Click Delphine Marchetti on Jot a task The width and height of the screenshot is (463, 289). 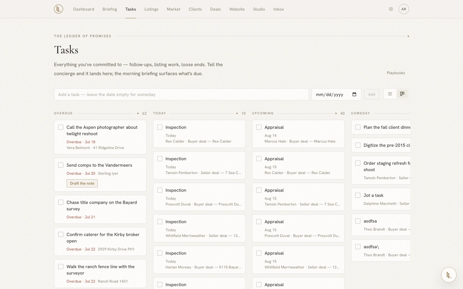coord(380,204)
